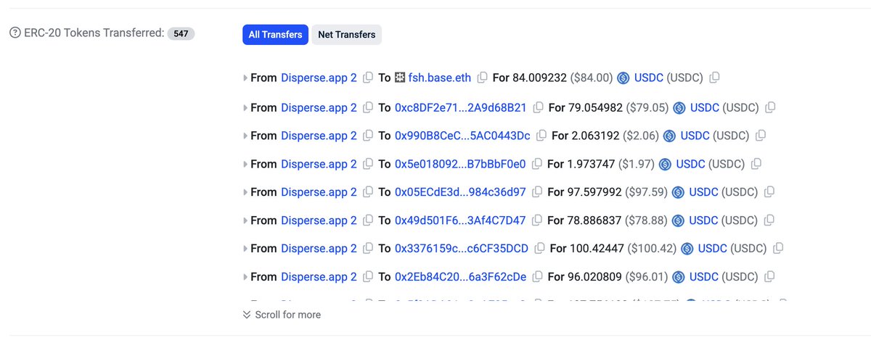
Task: Expand the fsh.base.eth transfer row arrow
Action: 245,78
